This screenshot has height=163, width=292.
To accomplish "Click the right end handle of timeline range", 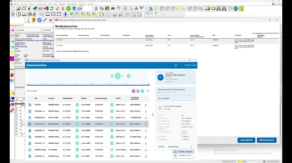I will point(149,84).
